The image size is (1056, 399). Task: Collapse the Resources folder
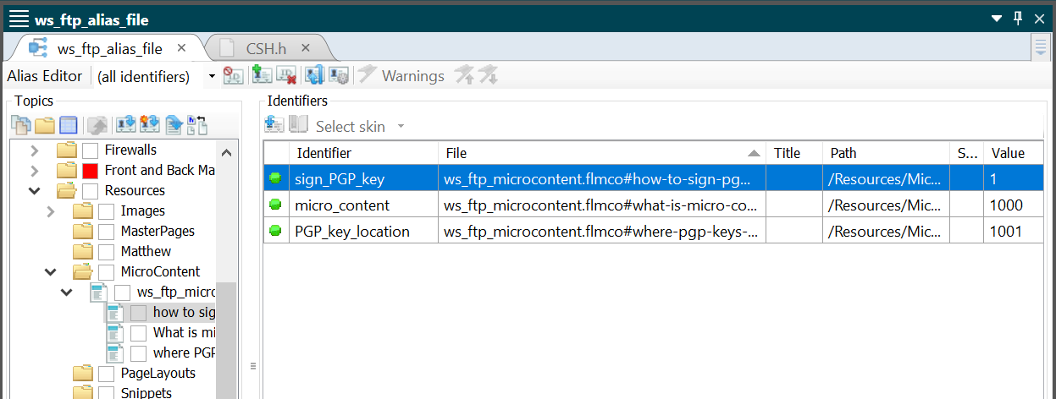click(x=35, y=191)
